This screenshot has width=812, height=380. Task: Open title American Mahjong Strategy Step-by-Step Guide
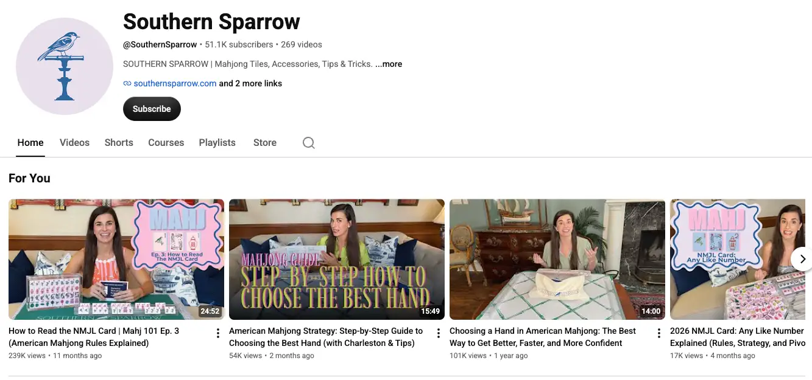coord(326,337)
